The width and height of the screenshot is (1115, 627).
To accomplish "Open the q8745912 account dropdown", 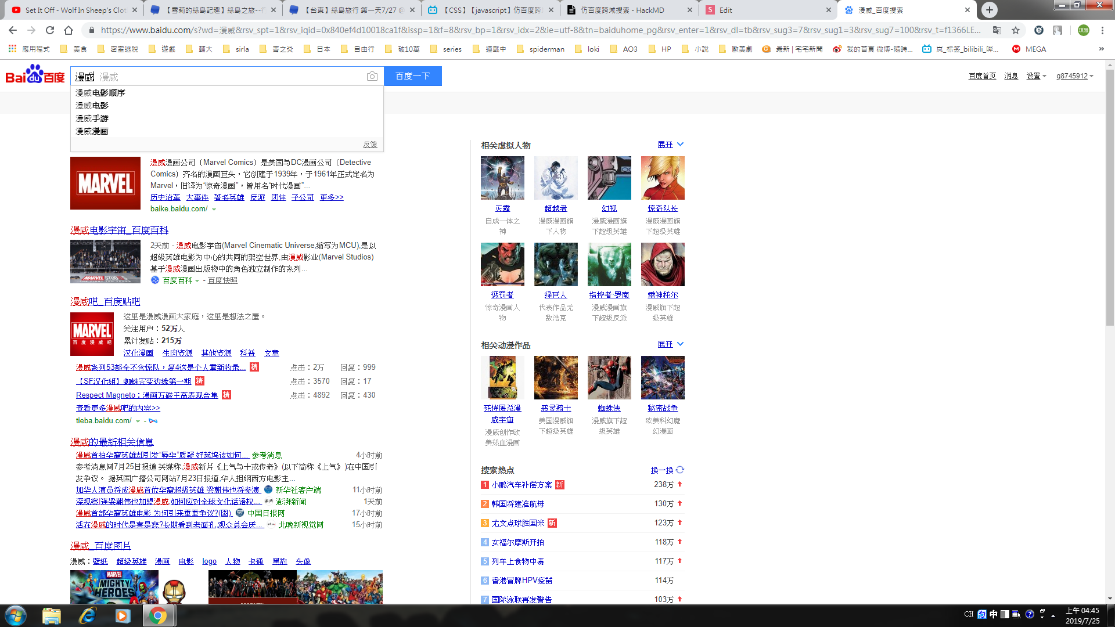I will (1074, 76).
